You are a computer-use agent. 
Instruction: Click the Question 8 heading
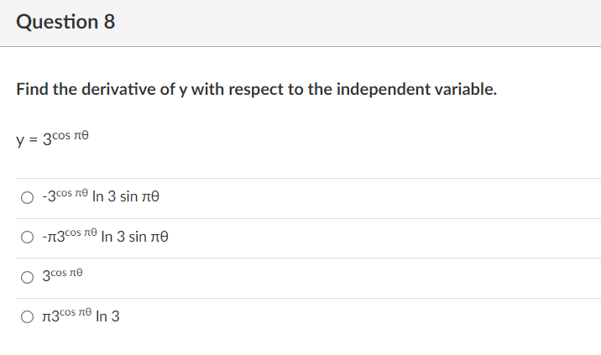point(65,22)
